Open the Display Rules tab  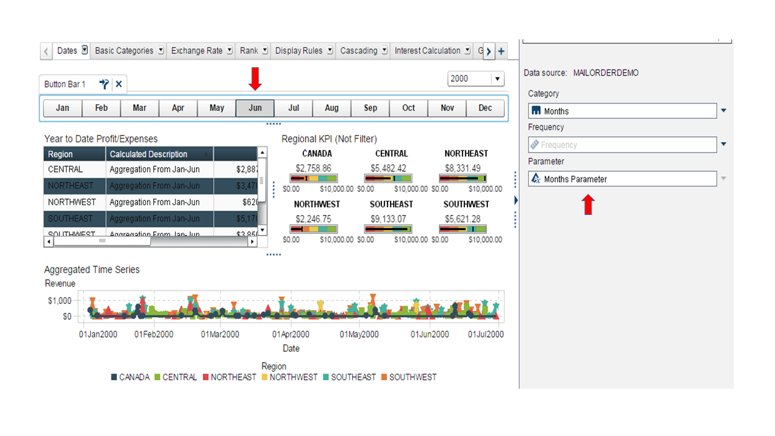pos(298,51)
